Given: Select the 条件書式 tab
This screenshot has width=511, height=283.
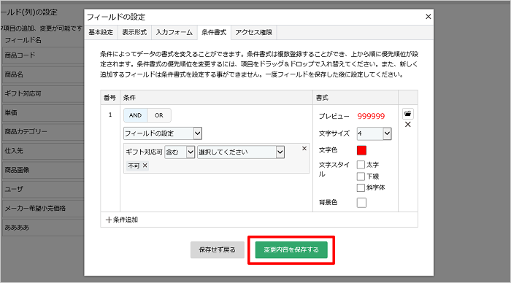Looking at the screenshot, I should [x=214, y=32].
